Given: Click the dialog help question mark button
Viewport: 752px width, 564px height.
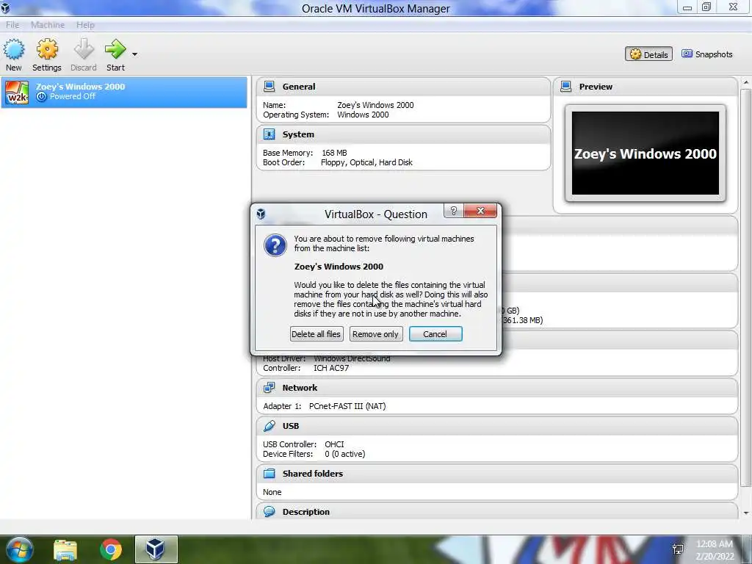Looking at the screenshot, I should [454, 211].
